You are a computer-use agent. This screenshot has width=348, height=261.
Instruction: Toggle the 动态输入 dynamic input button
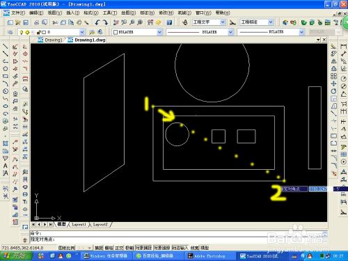click(180, 248)
